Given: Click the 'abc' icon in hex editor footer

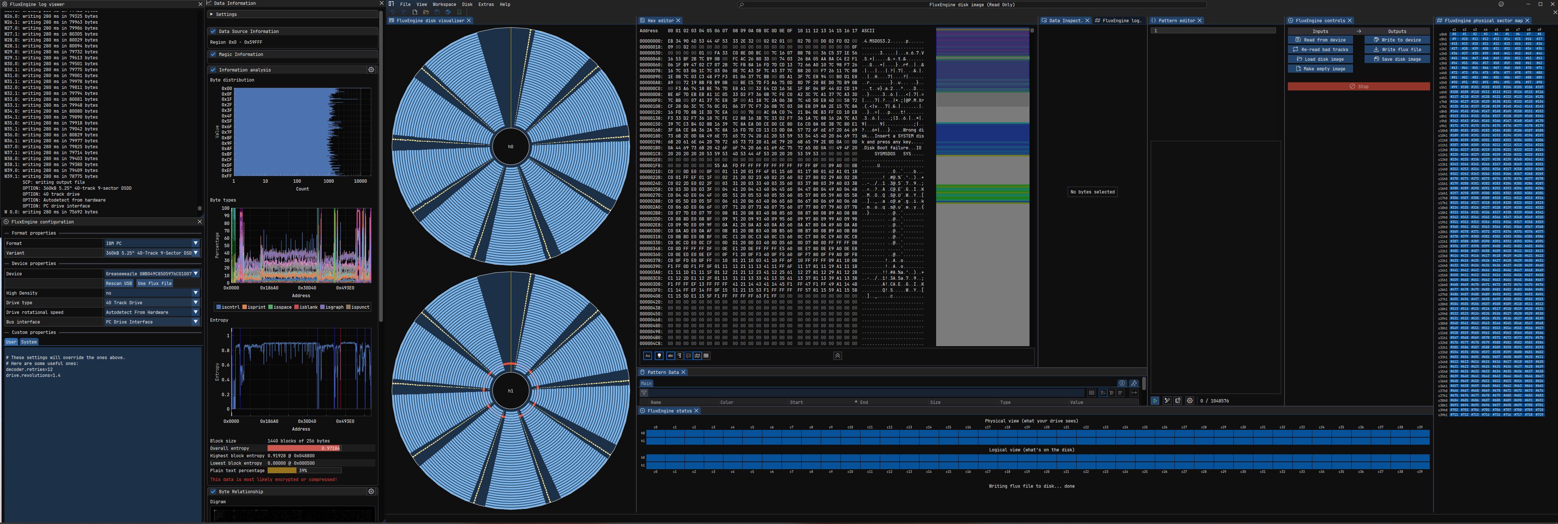Looking at the screenshot, I should click(671, 356).
